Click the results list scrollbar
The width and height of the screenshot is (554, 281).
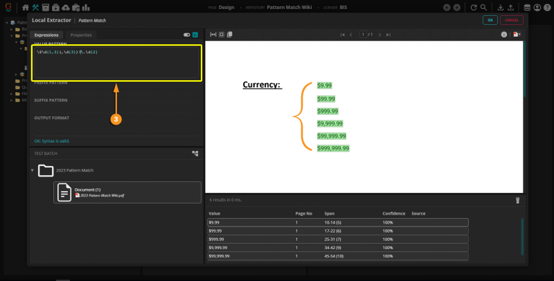pos(522,237)
